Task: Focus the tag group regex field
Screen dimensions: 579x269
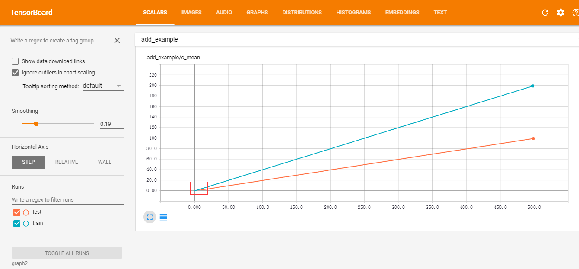Action: [x=59, y=40]
